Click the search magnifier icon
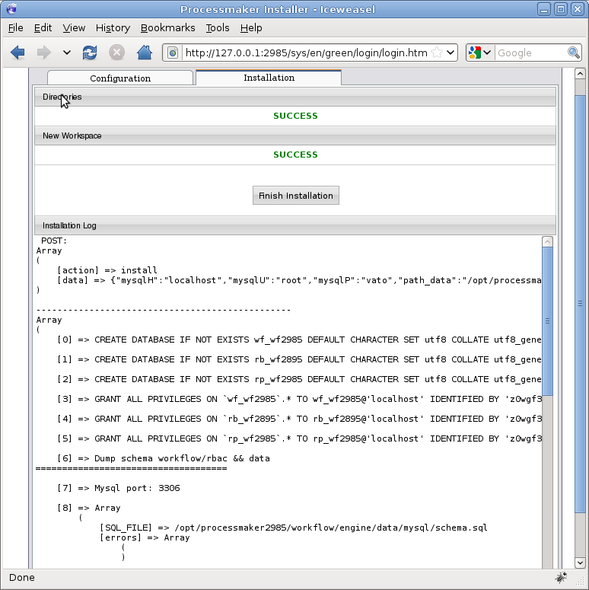 tap(574, 53)
